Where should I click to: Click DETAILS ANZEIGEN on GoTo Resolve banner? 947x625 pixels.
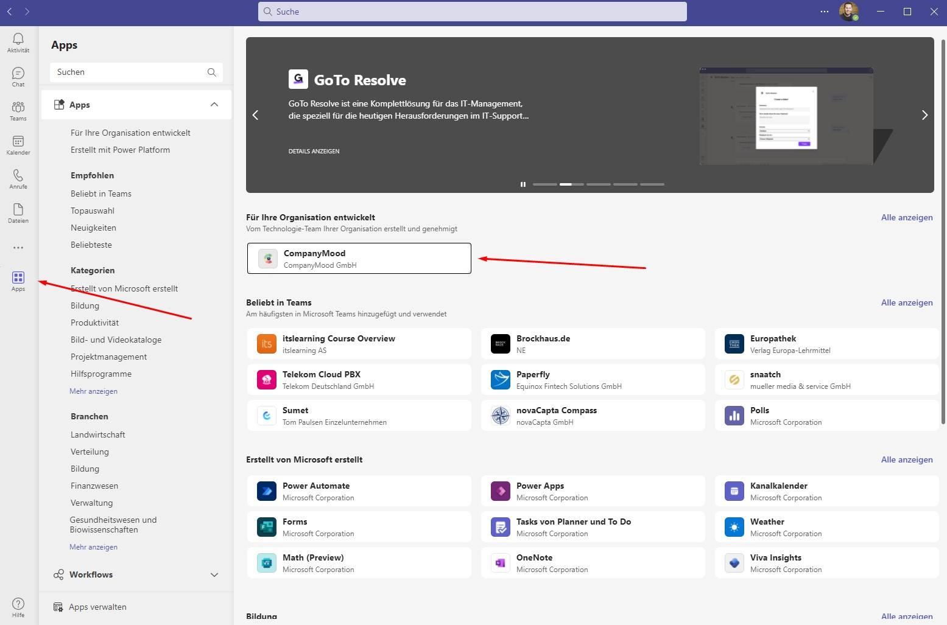[x=314, y=151]
